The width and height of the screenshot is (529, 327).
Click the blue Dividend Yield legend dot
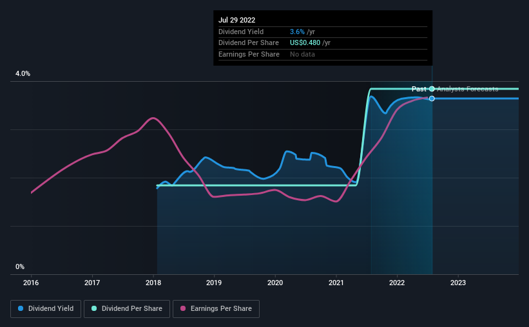21,308
